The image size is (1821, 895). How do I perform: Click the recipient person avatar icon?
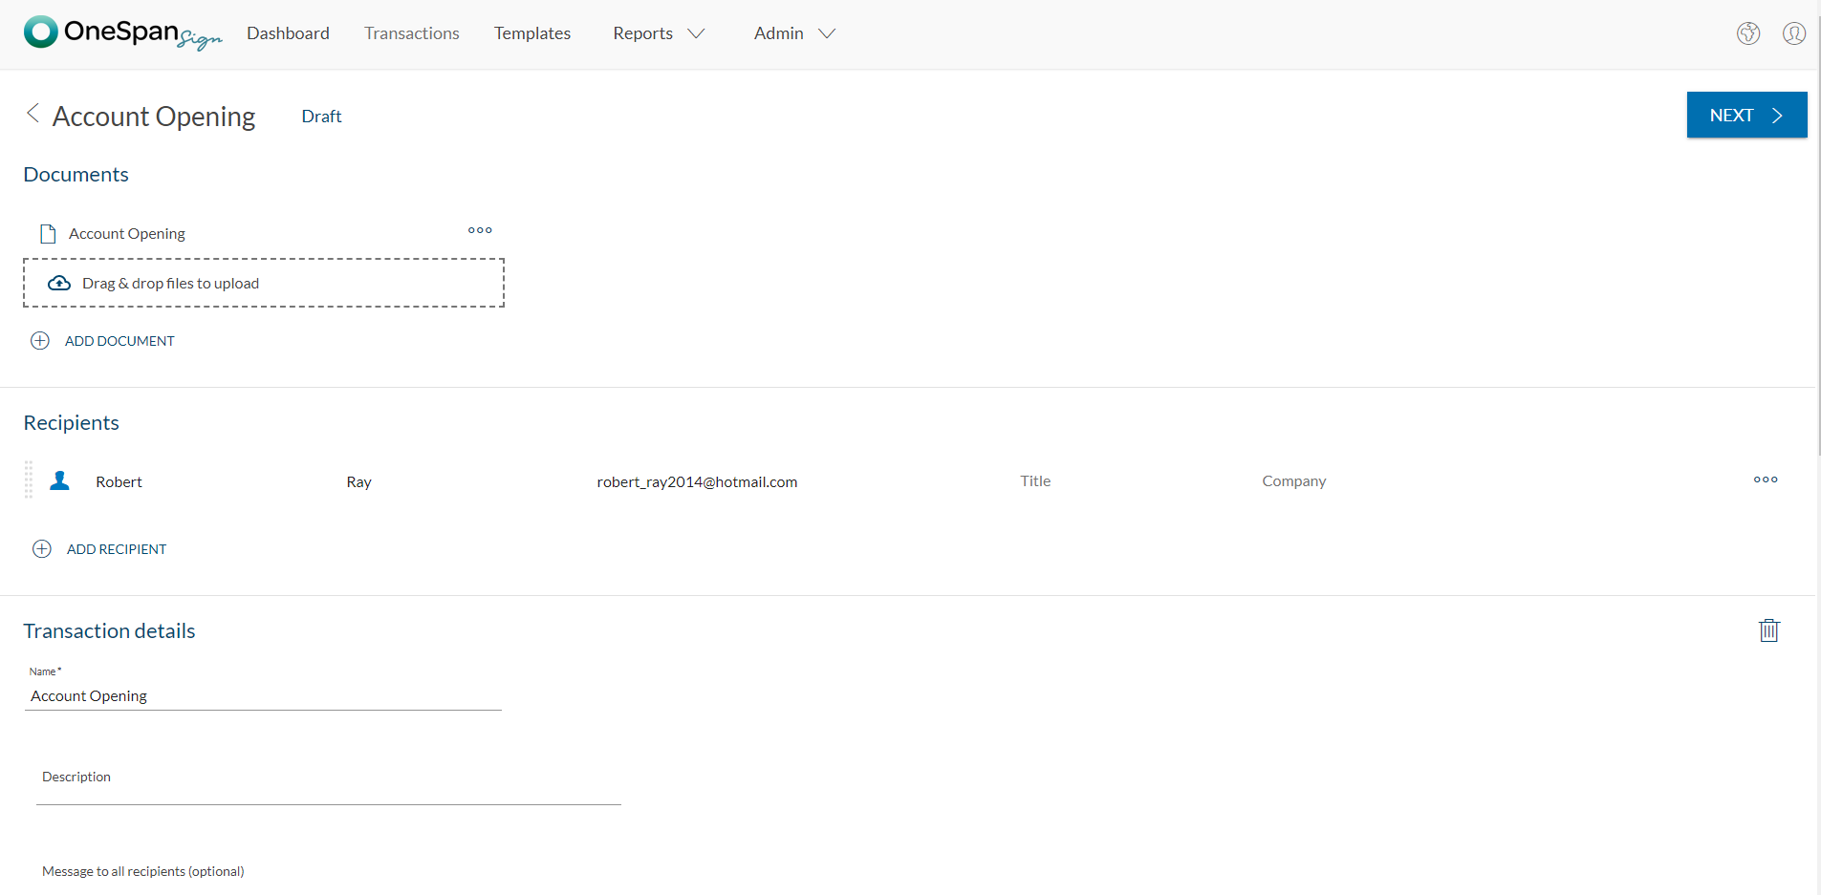pos(59,480)
